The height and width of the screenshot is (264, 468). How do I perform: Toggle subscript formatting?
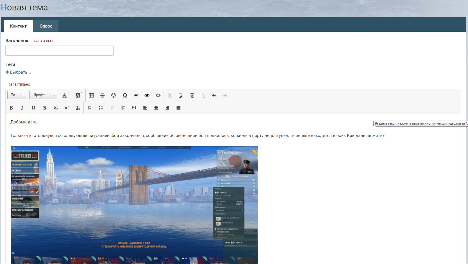tap(56, 108)
